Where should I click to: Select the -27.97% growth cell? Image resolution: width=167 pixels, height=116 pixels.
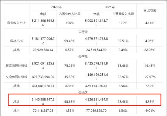tap(150, 77)
